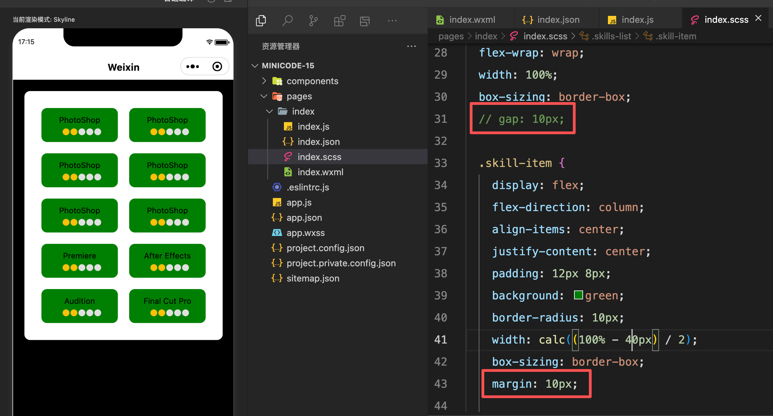The image size is (773, 416).
Task: Click the green color swatch on line 39
Action: point(578,295)
